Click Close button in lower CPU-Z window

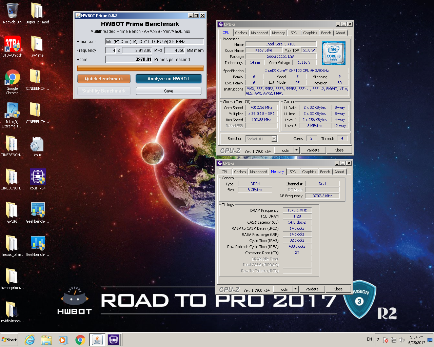[x=338, y=289]
